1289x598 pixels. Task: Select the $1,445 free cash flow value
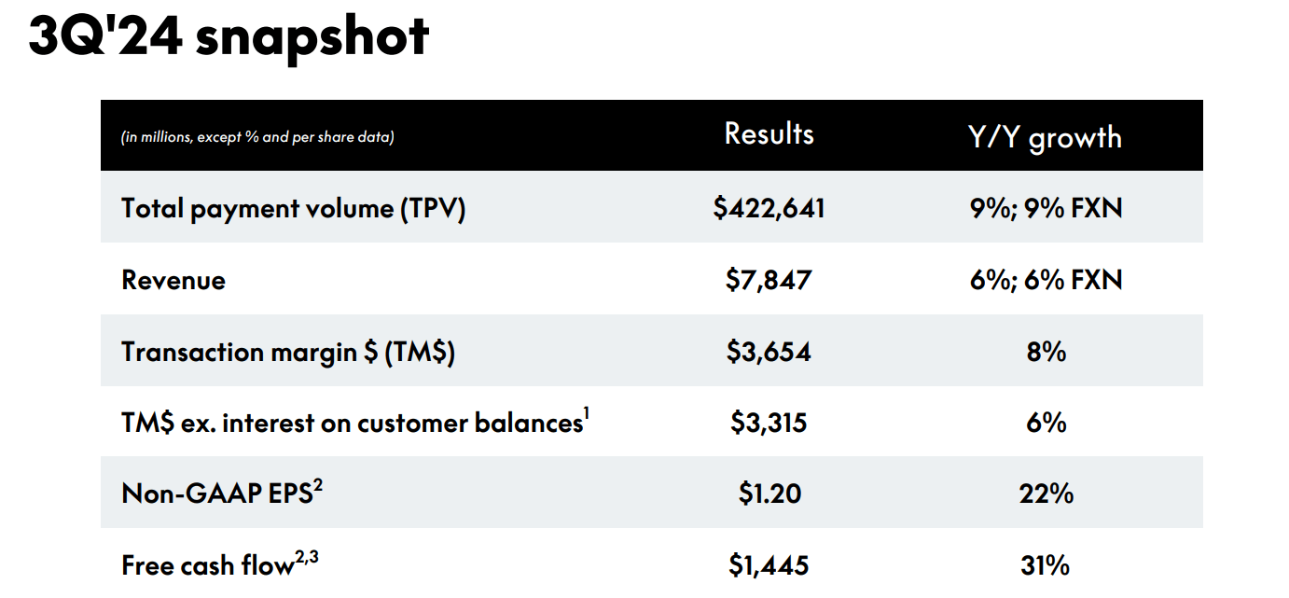769,564
